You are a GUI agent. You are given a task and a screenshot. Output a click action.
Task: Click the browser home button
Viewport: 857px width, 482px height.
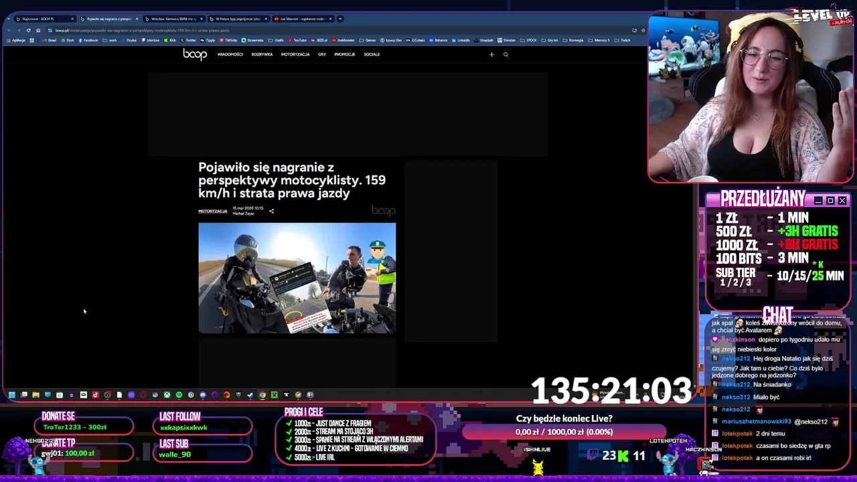38,30
